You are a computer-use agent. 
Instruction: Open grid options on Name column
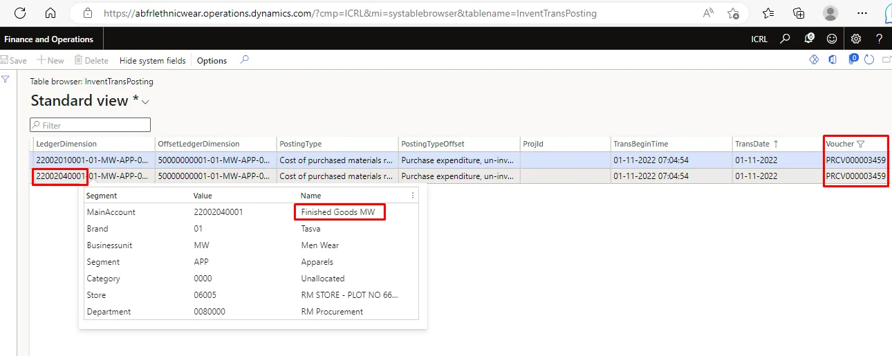[x=413, y=196]
